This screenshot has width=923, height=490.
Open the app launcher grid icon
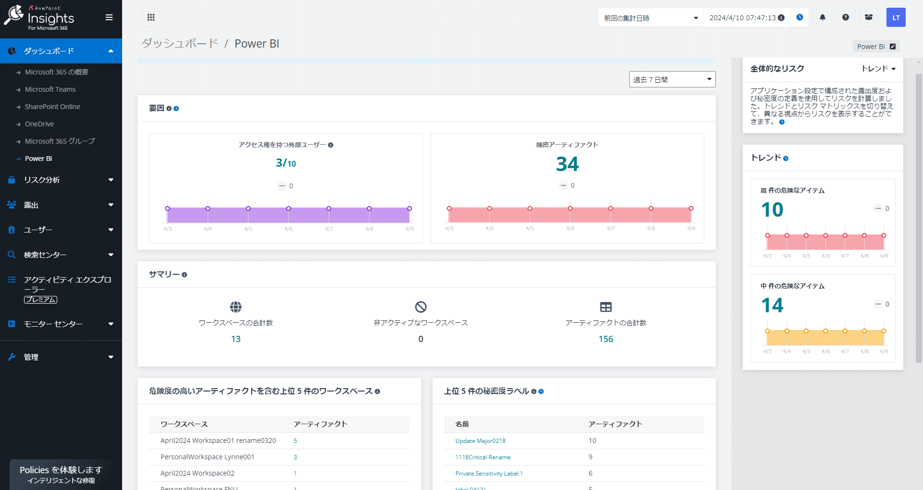click(151, 17)
